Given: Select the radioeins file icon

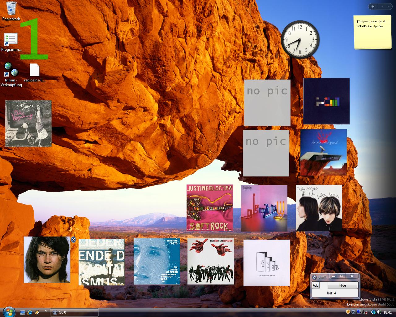Looking at the screenshot, I should [x=34, y=70].
